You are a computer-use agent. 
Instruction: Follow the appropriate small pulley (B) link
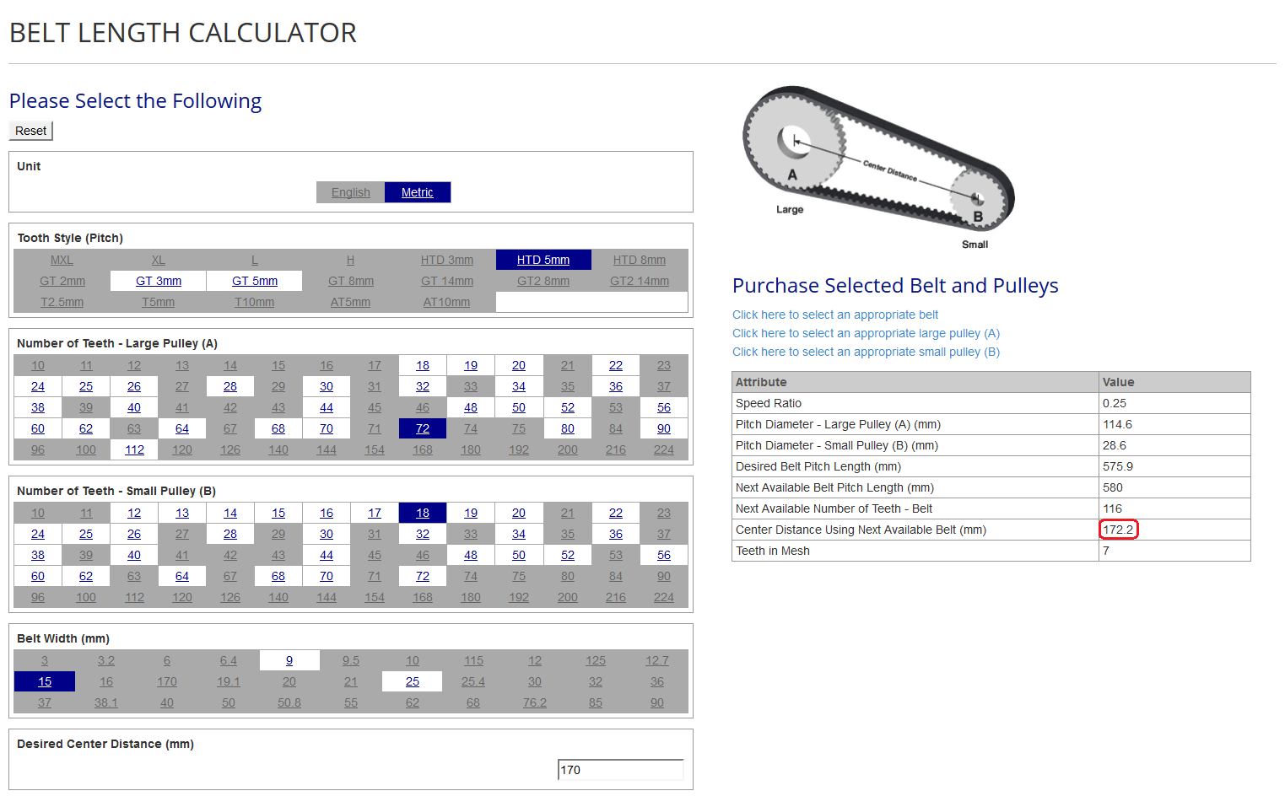coord(866,352)
